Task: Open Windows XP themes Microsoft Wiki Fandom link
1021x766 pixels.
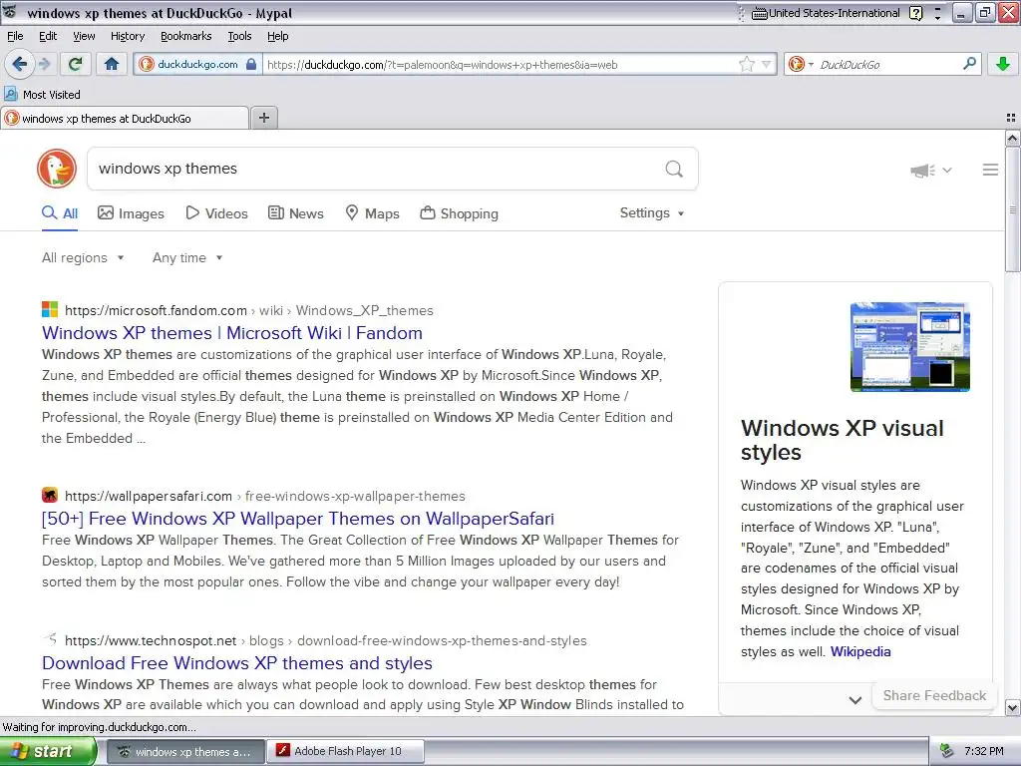Action: point(231,333)
